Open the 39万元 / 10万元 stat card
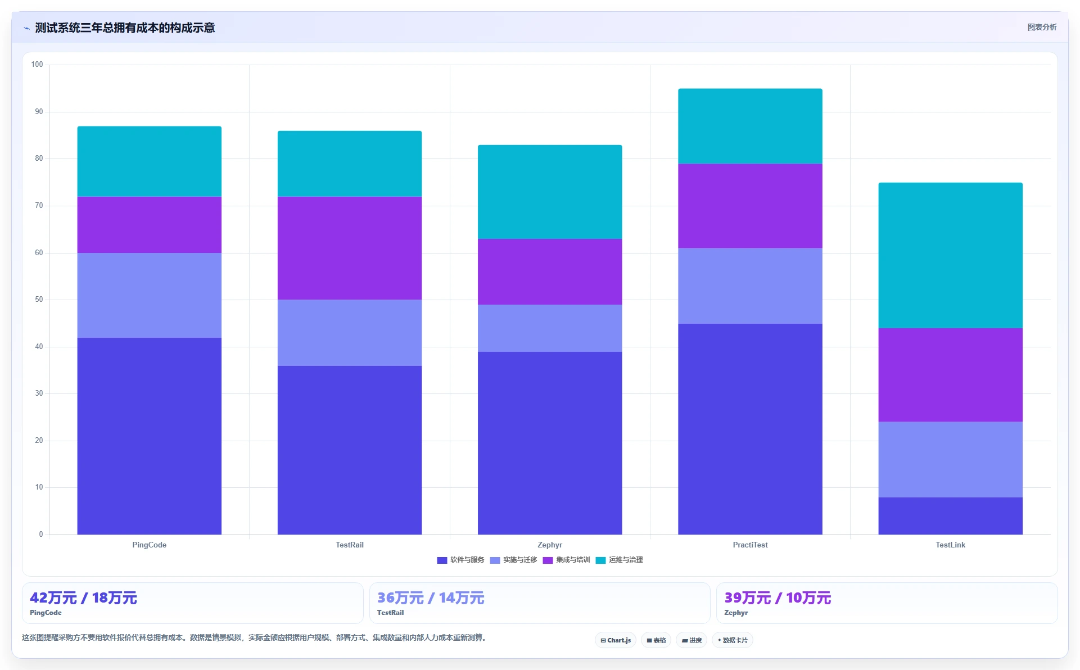This screenshot has height=670, width=1080. 887,603
